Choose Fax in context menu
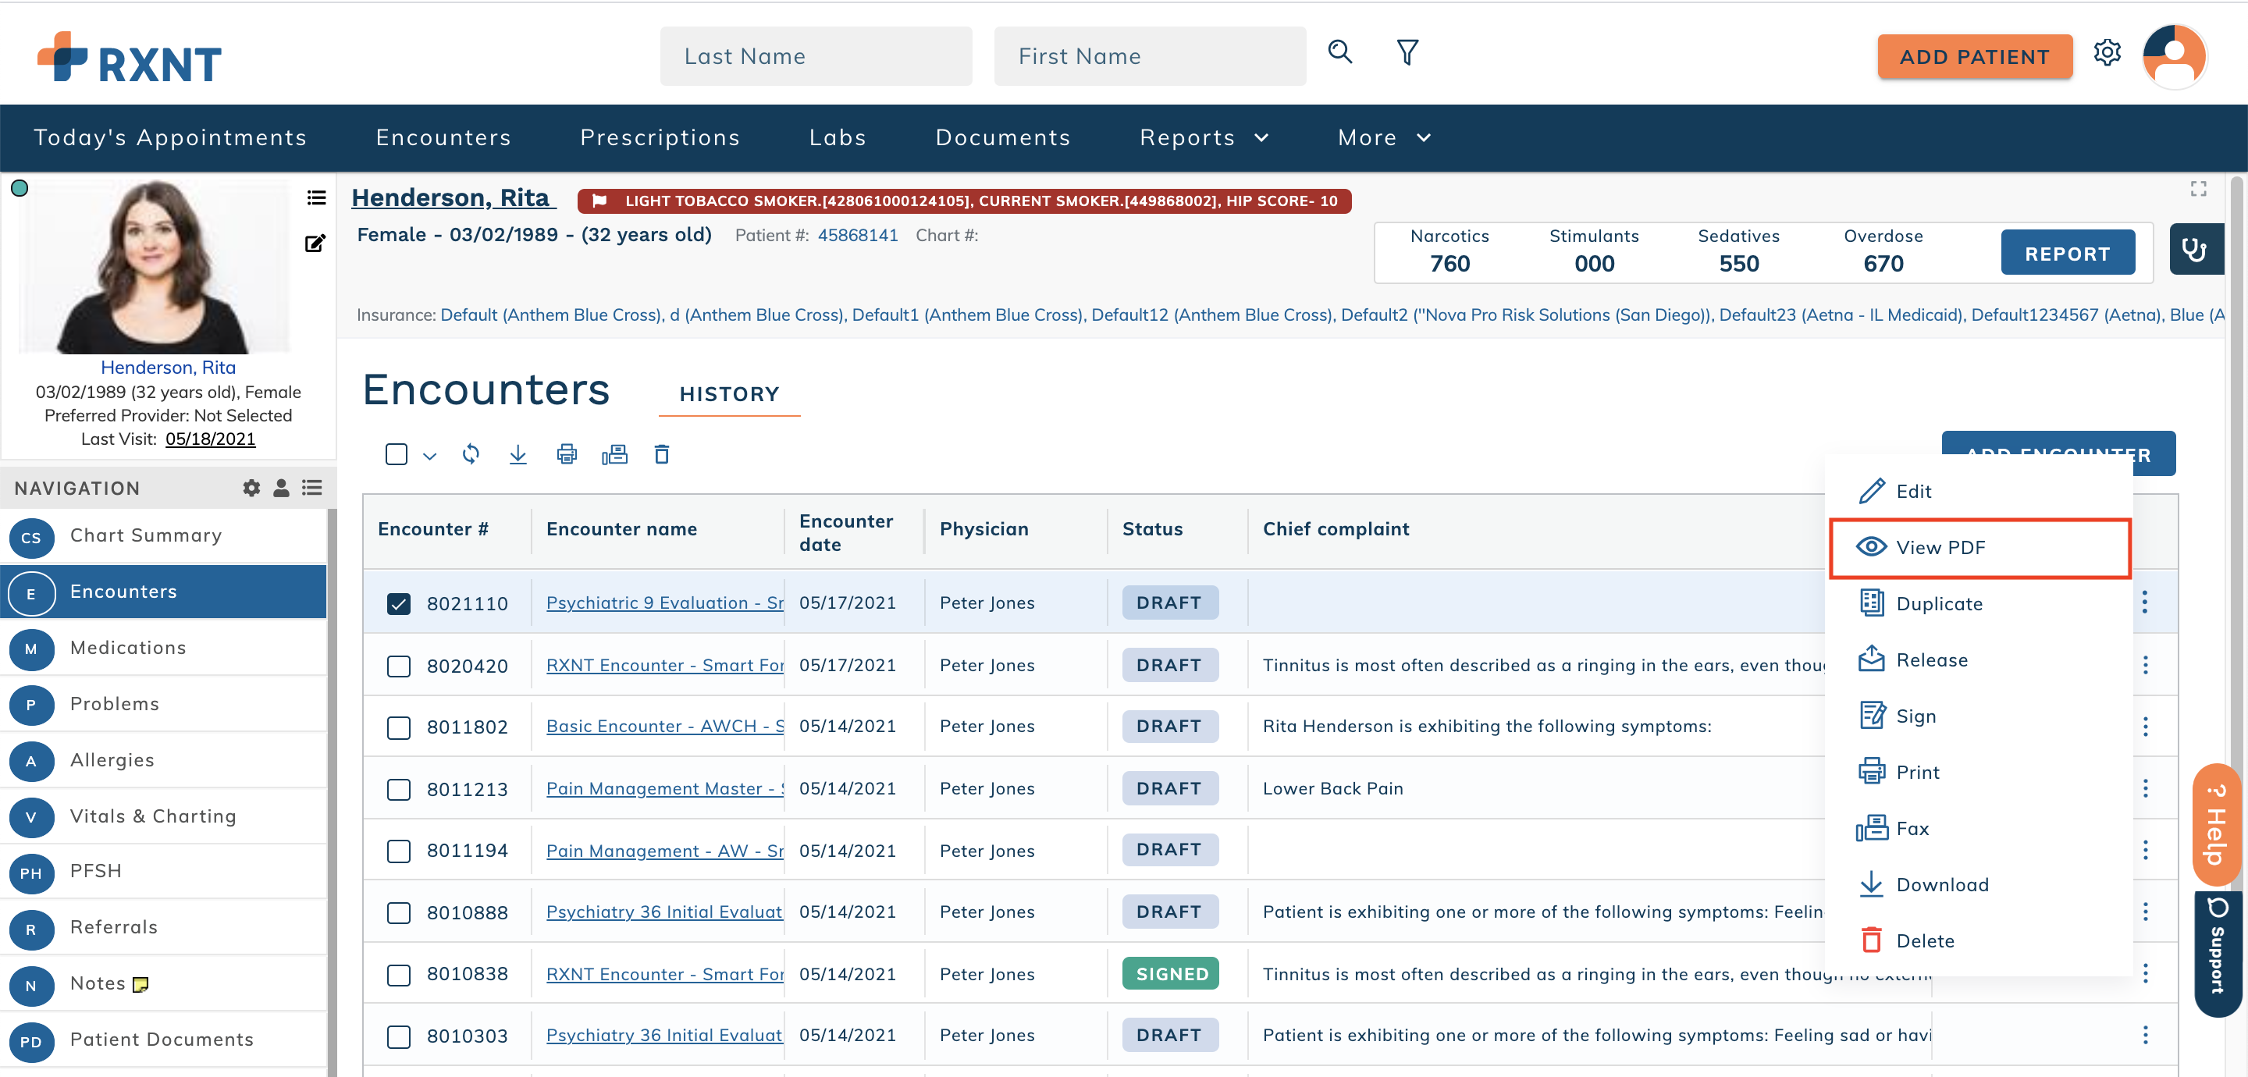 click(1979, 828)
